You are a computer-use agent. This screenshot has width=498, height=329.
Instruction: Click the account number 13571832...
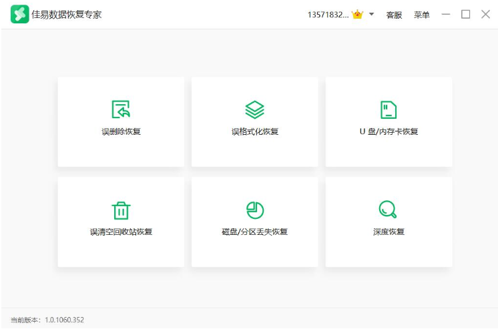point(328,15)
